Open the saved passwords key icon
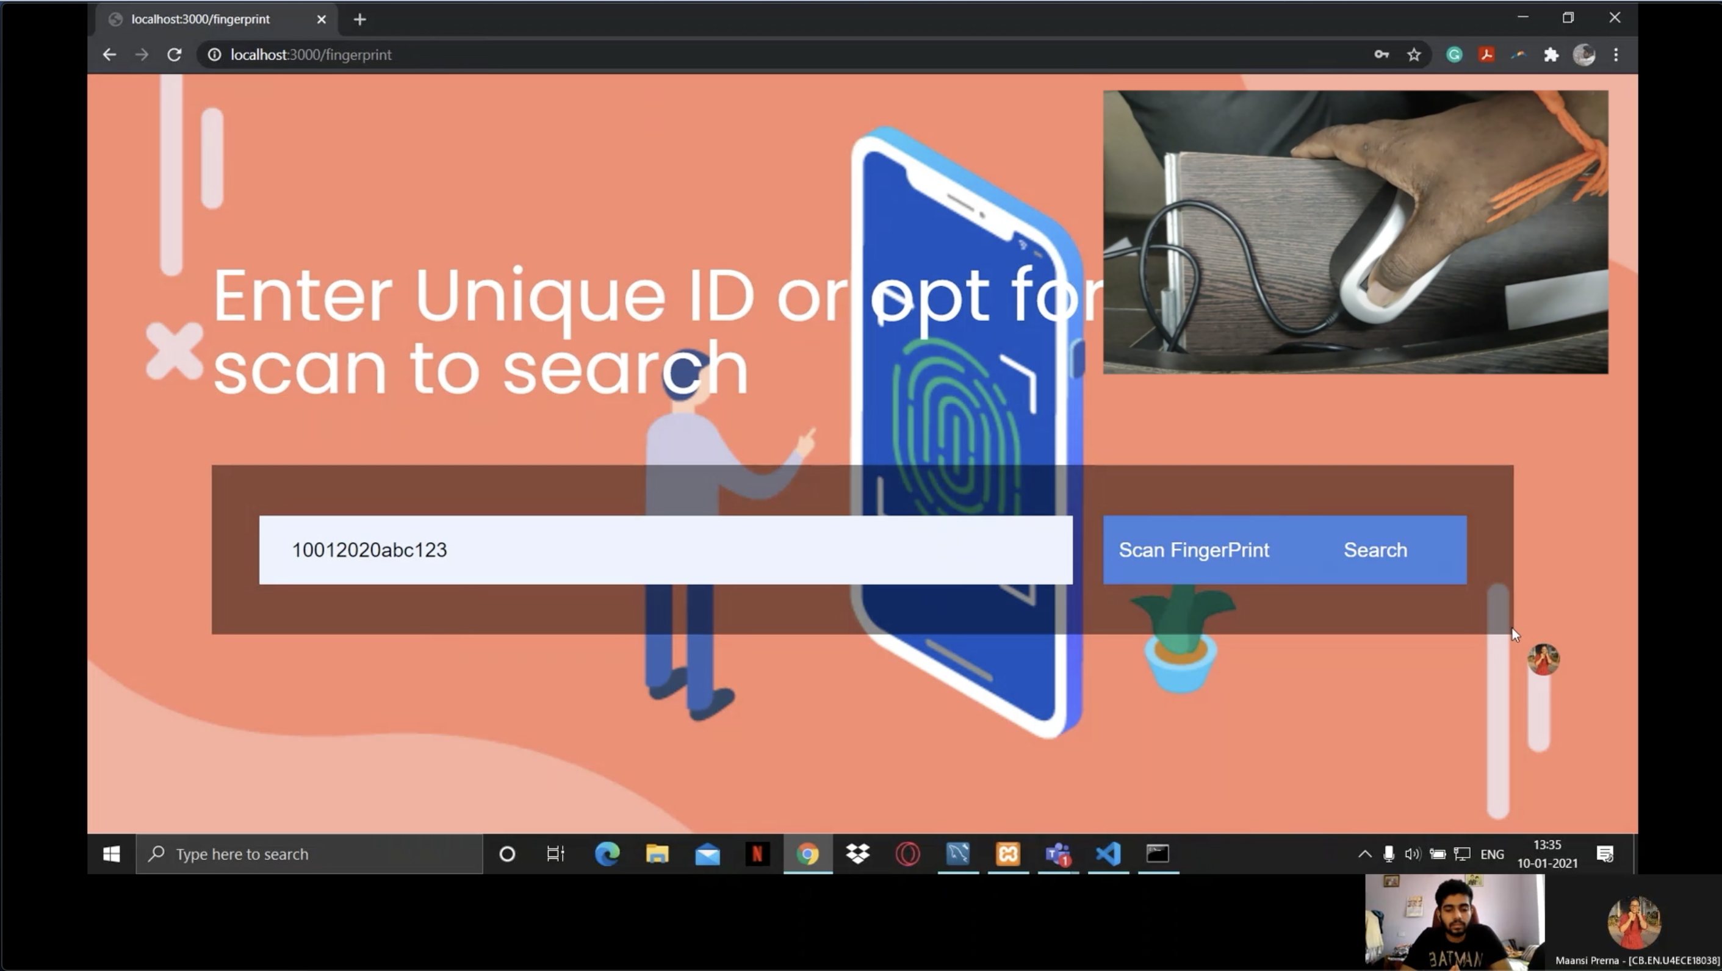 pyautogui.click(x=1381, y=55)
